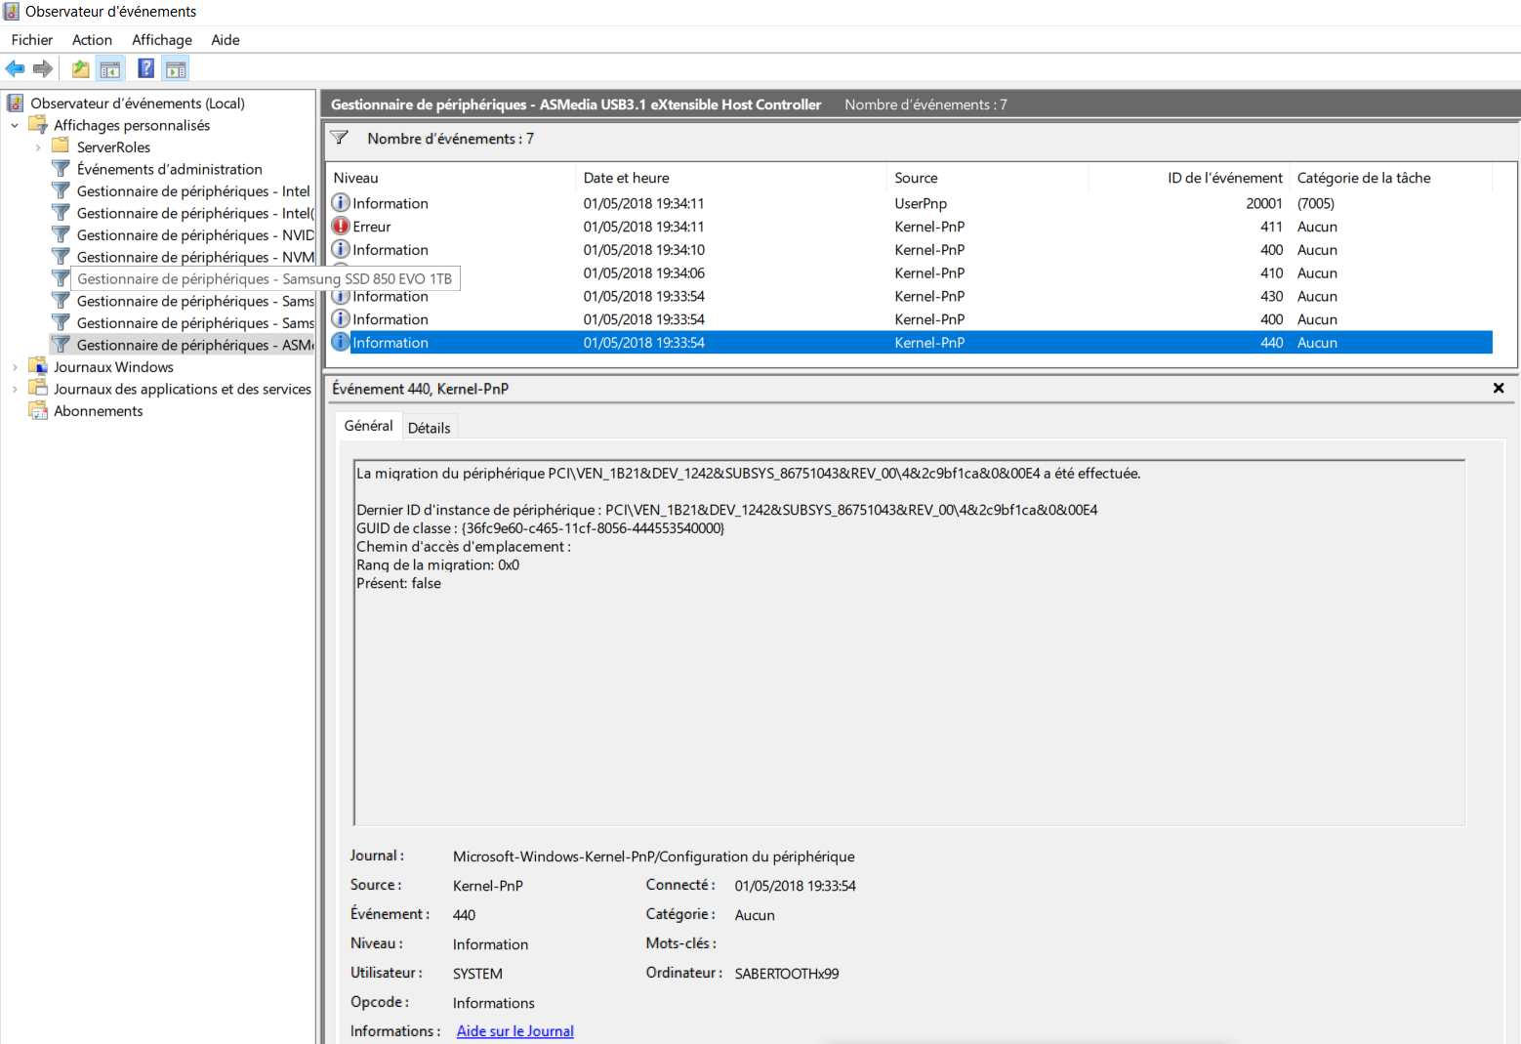Image resolution: width=1521 pixels, height=1044 pixels.
Task: Select the Abonnements tree item
Action: point(99,411)
